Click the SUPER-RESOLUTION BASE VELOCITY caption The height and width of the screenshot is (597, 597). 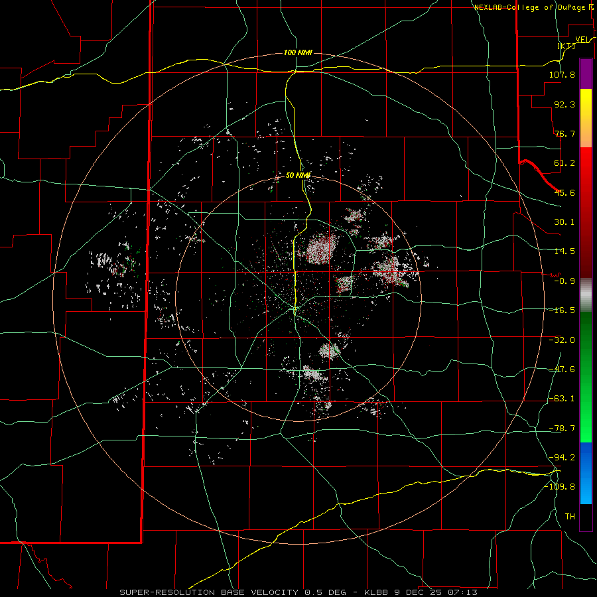pos(210,592)
